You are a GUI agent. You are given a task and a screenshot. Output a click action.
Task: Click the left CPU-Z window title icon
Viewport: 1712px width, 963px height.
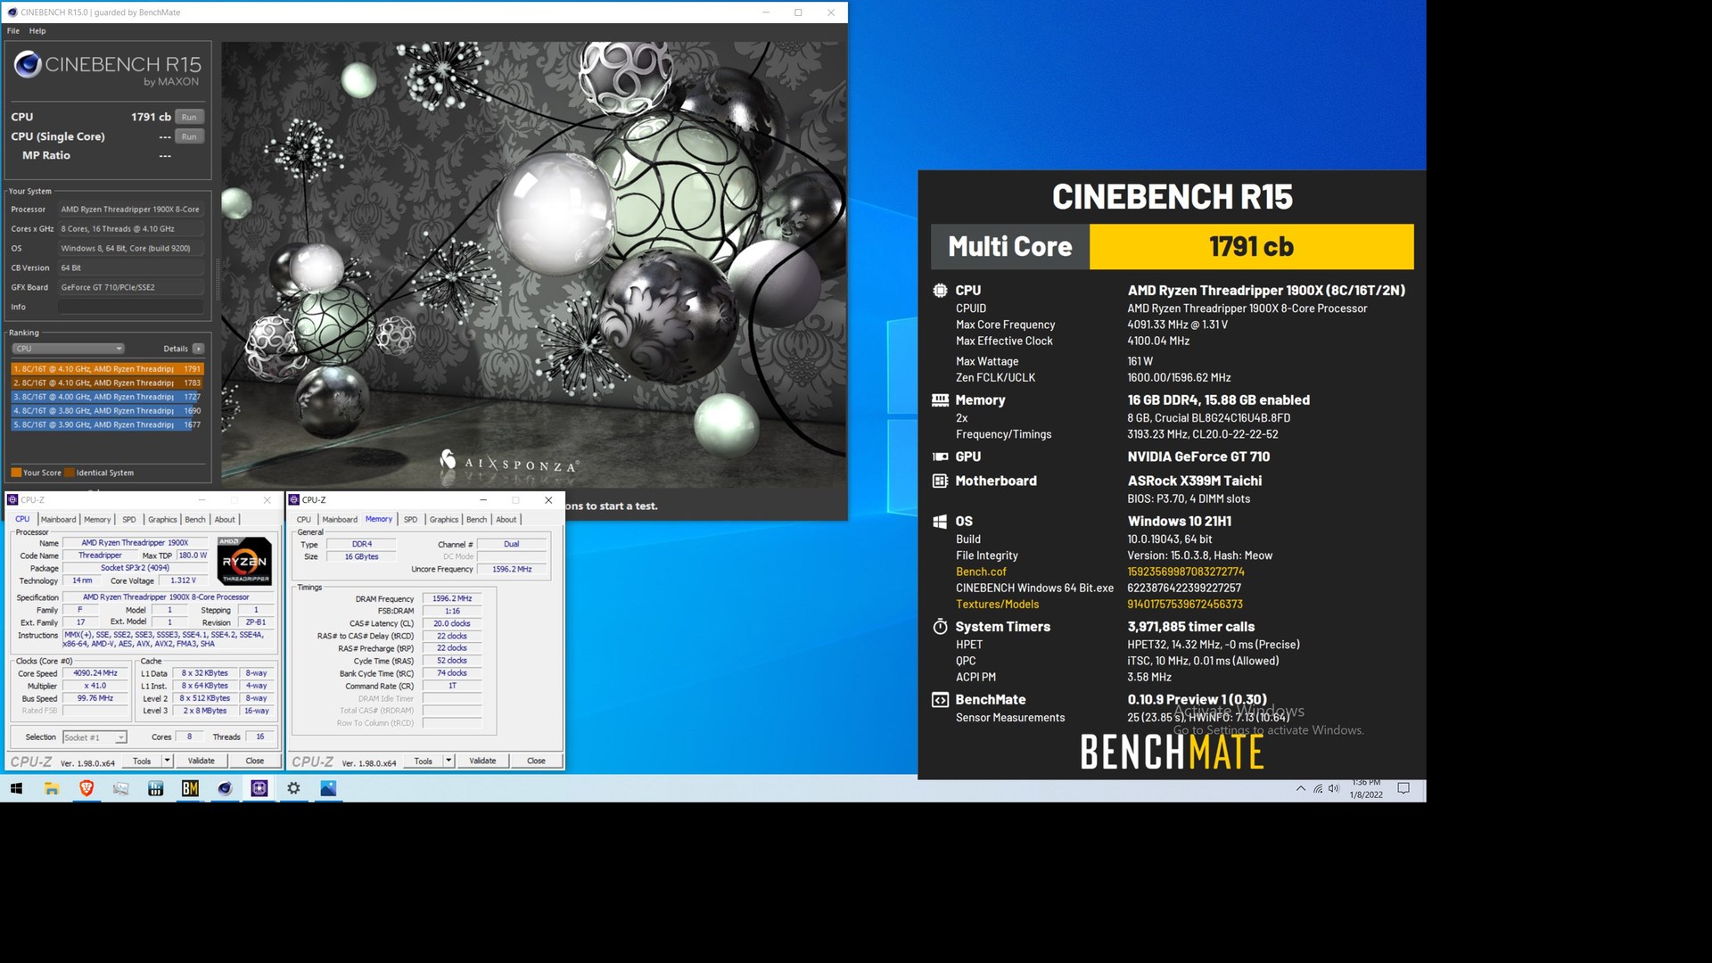pyautogui.click(x=12, y=500)
